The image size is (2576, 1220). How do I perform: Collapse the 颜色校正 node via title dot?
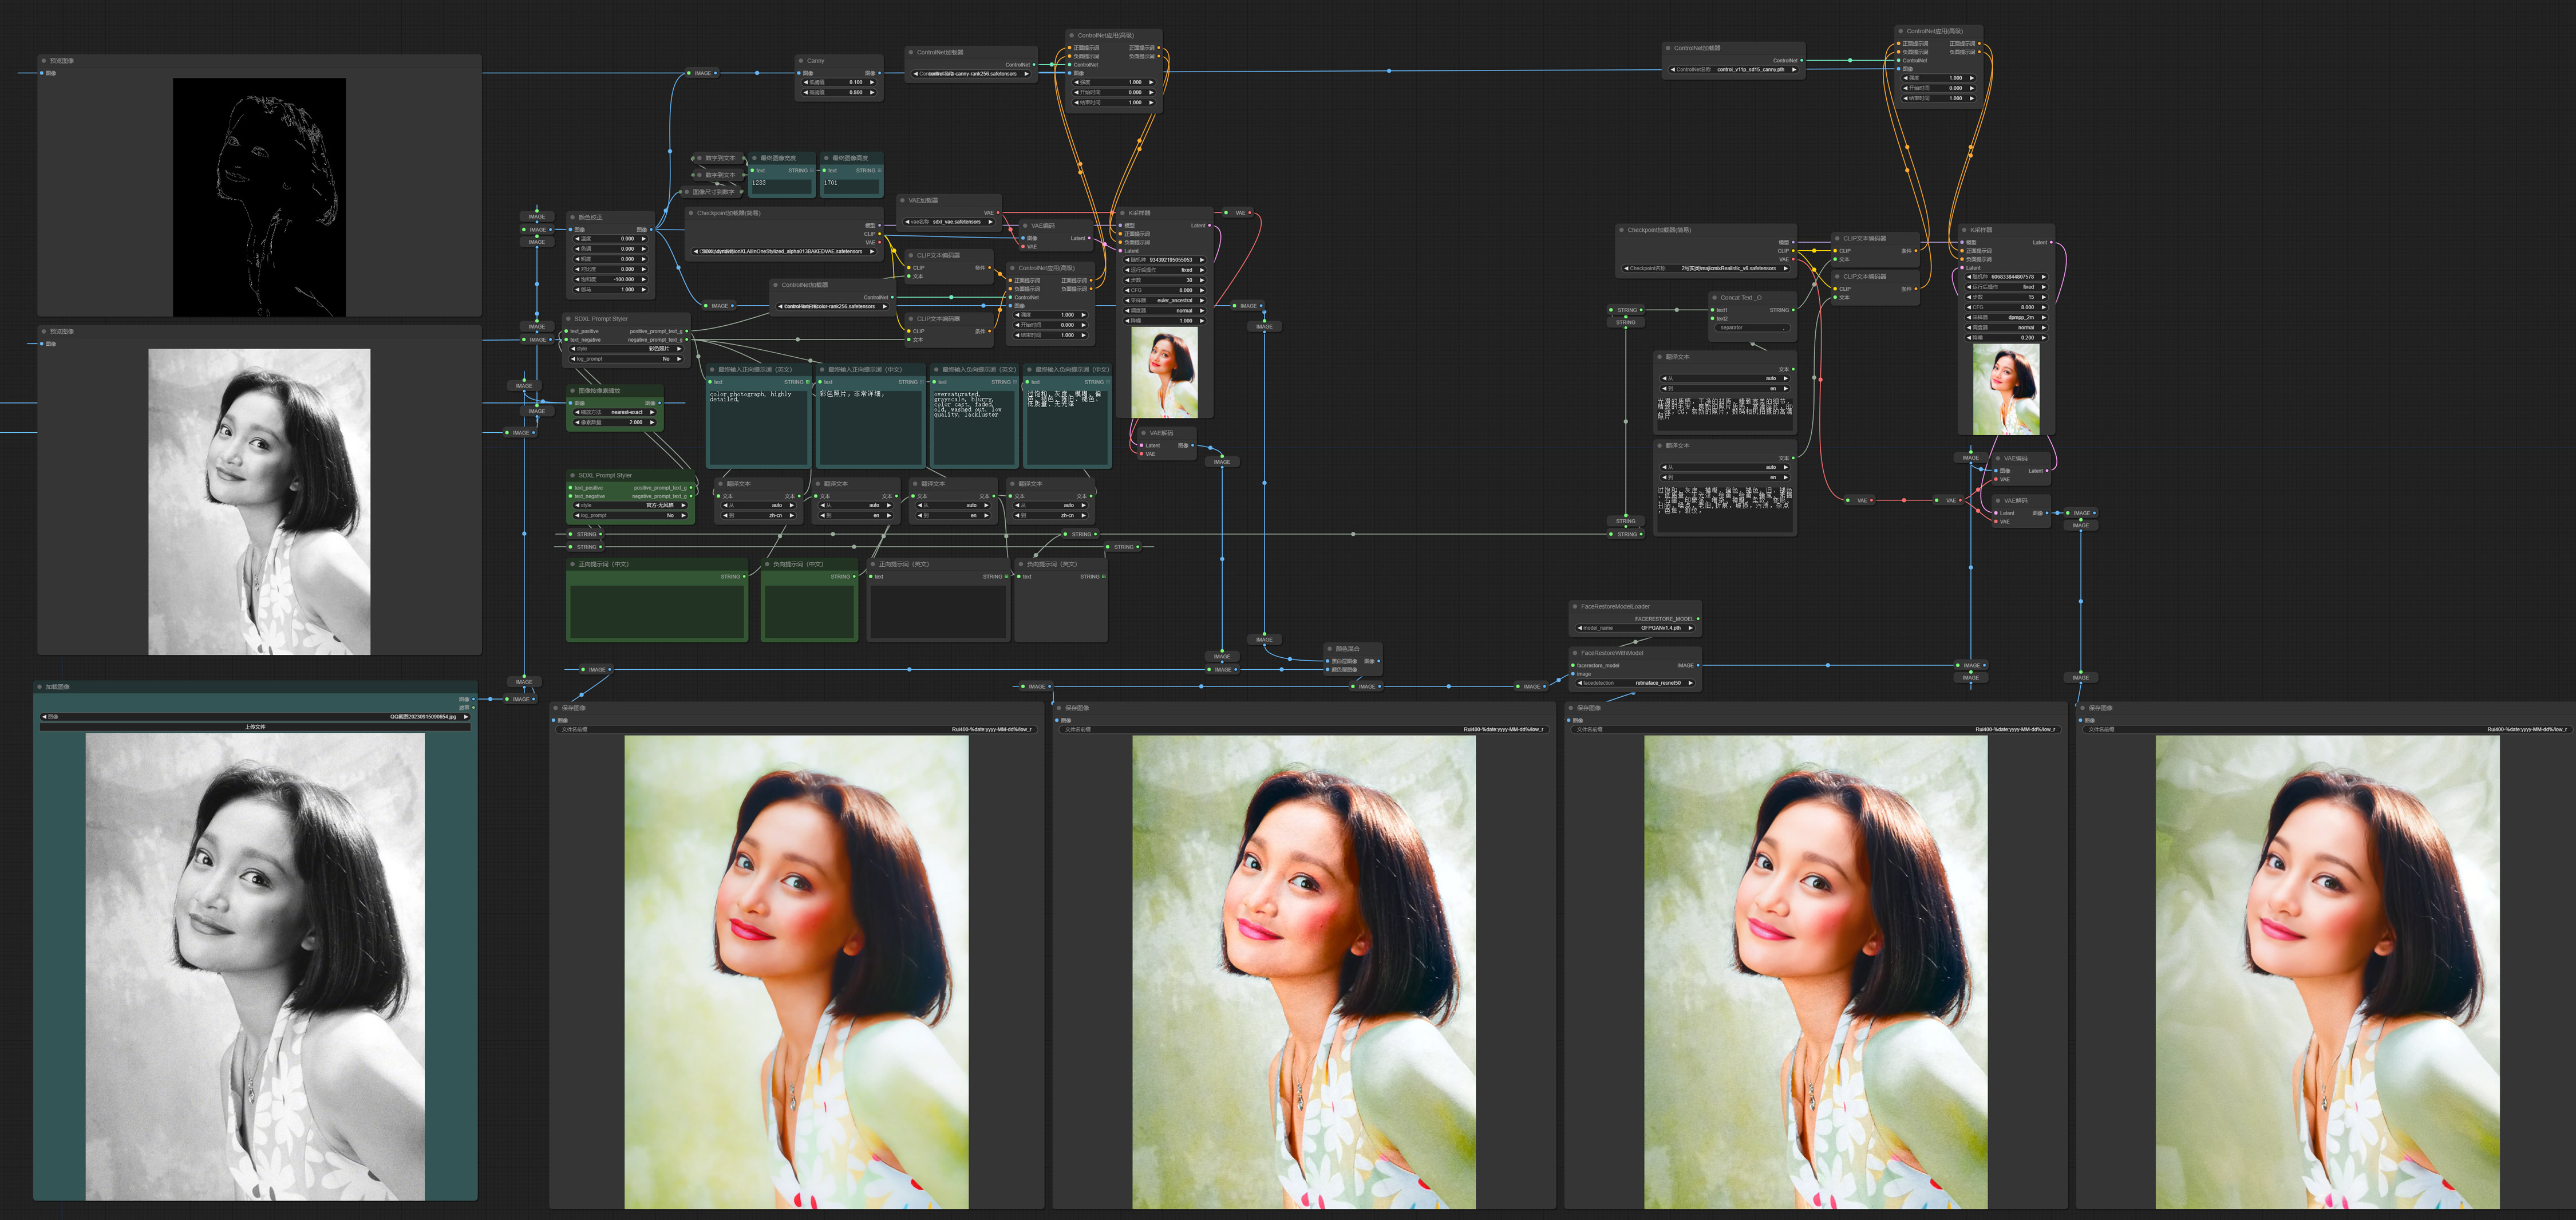pos(572,217)
